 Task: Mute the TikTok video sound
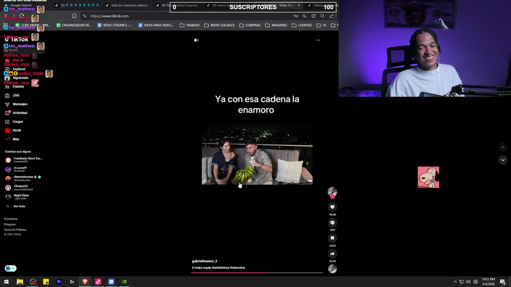tap(196, 40)
